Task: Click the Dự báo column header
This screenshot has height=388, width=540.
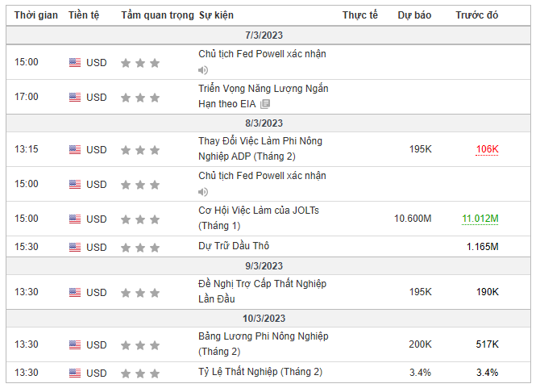Action: pyautogui.click(x=414, y=15)
